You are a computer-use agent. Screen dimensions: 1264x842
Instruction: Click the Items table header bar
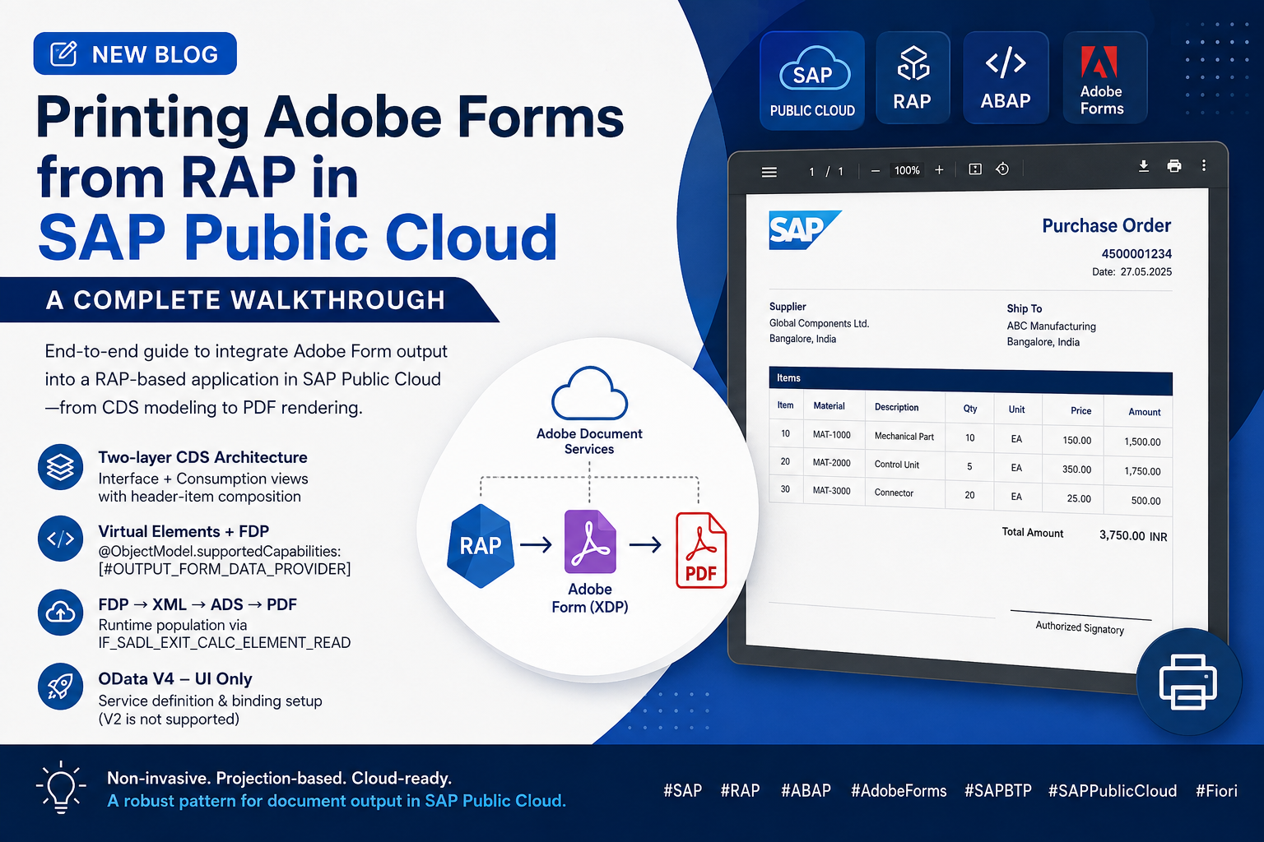click(x=970, y=381)
